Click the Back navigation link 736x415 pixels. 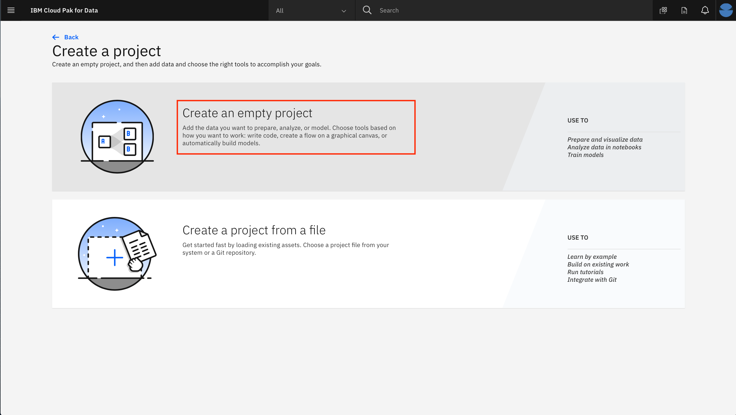pos(66,37)
